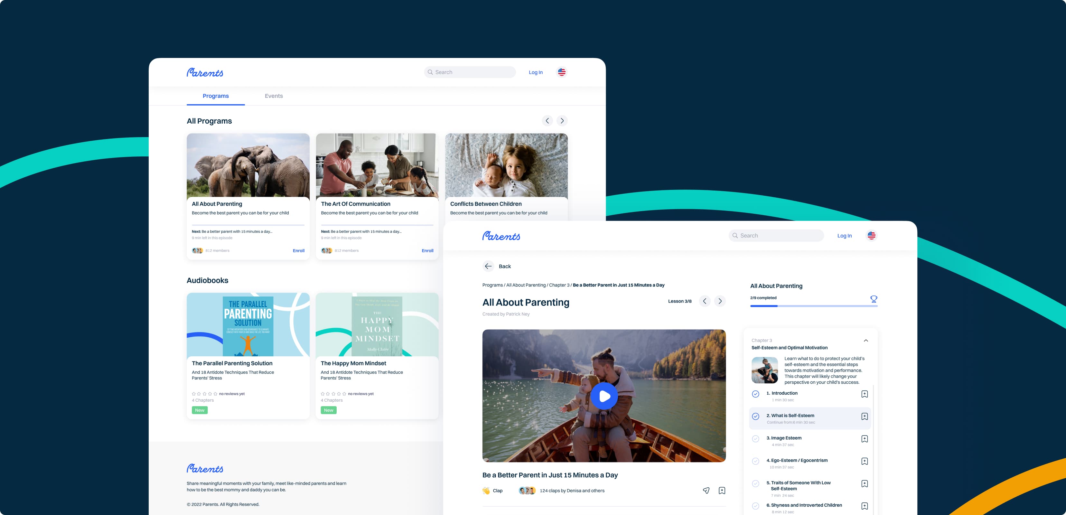The width and height of the screenshot is (1066, 515).
Task: Toggle completion for What is Self-Esteem
Action: pyautogui.click(x=755, y=417)
